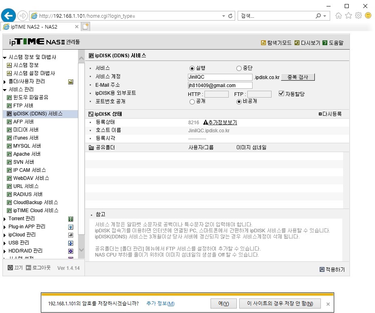Expand the HDD/RAID 관리 section

coord(4,251)
